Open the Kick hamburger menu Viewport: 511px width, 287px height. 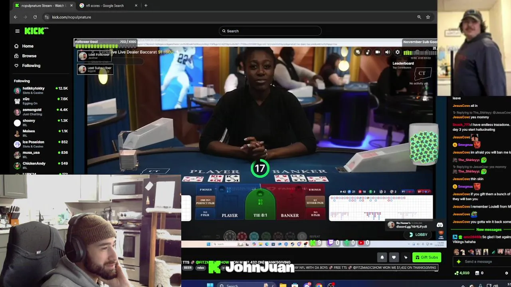[x=17, y=31]
